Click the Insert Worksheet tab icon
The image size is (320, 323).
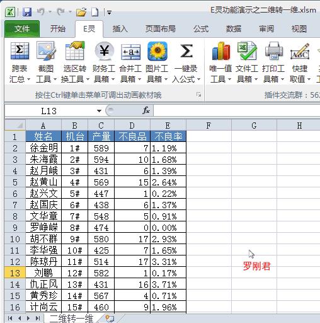[110, 319]
